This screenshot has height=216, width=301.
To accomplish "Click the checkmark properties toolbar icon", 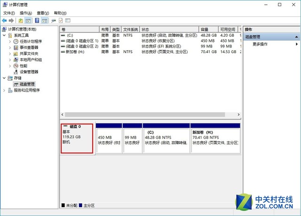I will 61,21.
